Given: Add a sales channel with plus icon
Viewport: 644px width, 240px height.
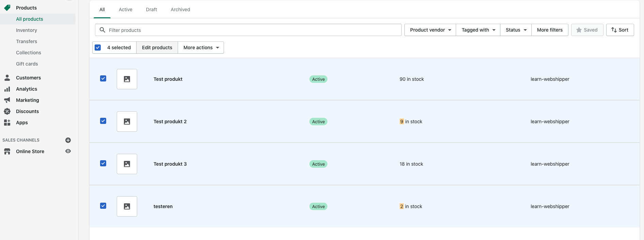Looking at the screenshot, I should [68, 140].
